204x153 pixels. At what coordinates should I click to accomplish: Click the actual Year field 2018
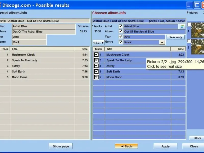29,37
